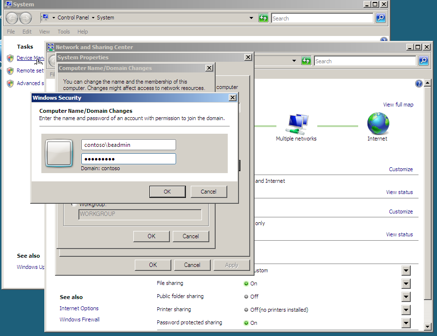Click OK in Computer Name/Domain Changes dialog
This screenshot has height=336, width=437.
click(x=151, y=236)
